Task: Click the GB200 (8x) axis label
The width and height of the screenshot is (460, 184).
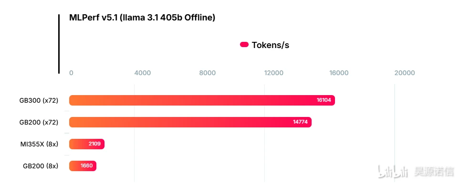Action: (x=41, y=166)
